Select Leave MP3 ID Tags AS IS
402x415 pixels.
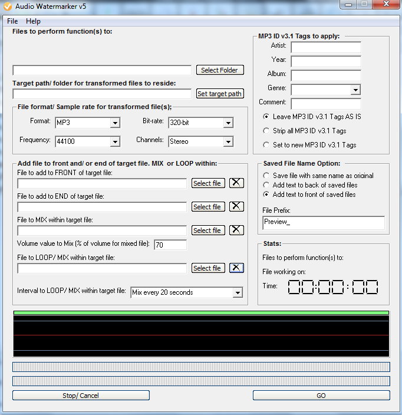pos(267,117)
